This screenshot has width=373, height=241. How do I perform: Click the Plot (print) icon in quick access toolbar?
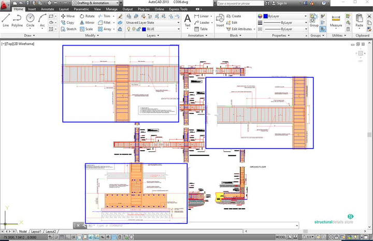(x=49, y=3)
